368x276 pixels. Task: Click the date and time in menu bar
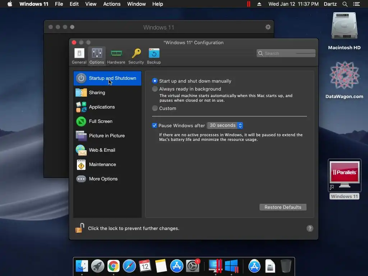293,4
